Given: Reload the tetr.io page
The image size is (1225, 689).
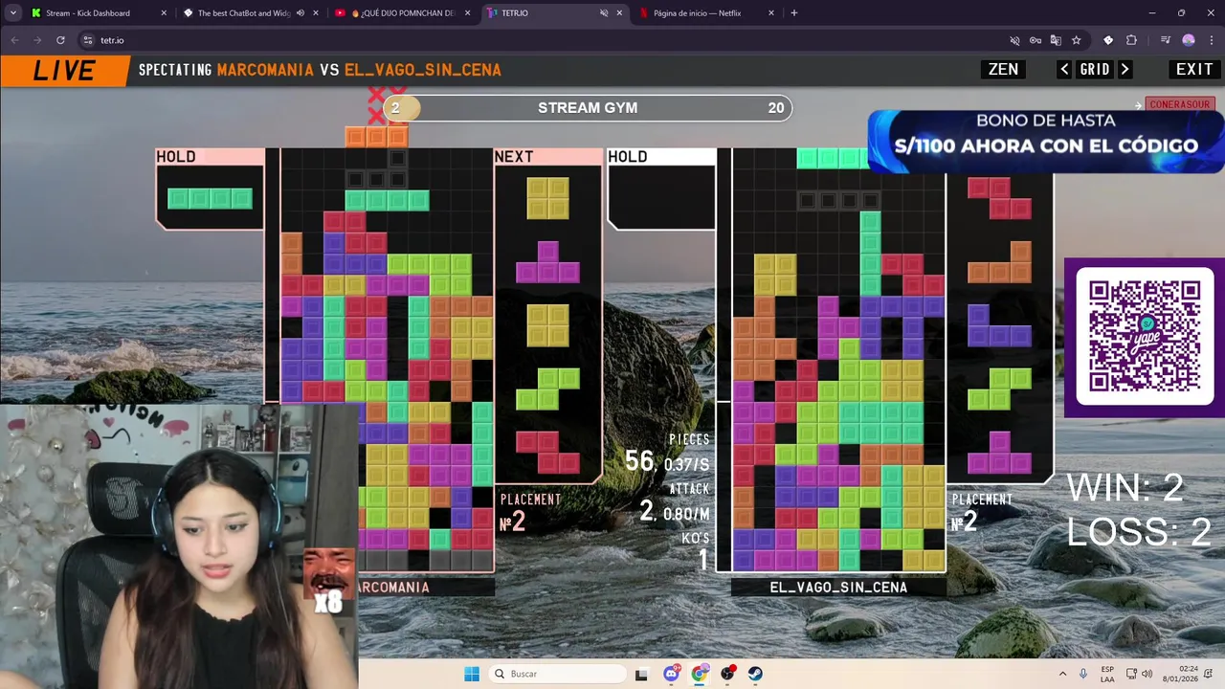Looking at the screenshot, I should point(60,40).
